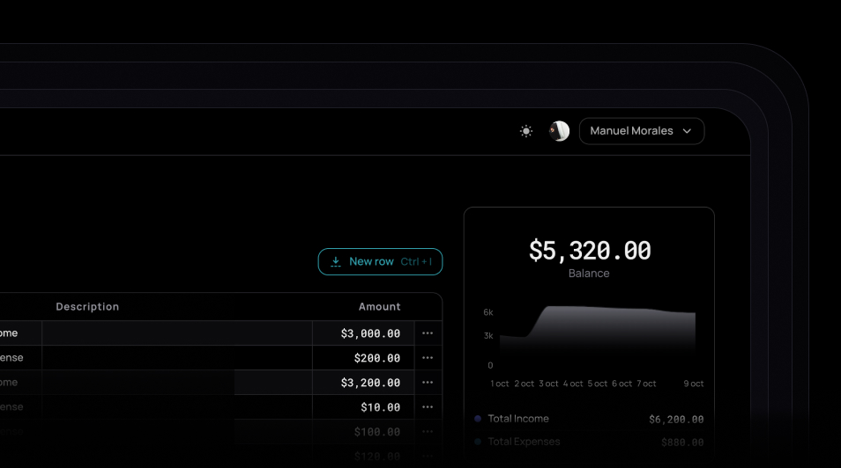Select the $3,000.00 amount cell
Image resolution: width=841 pixels, height=468 pixels.
pos(363,333)
